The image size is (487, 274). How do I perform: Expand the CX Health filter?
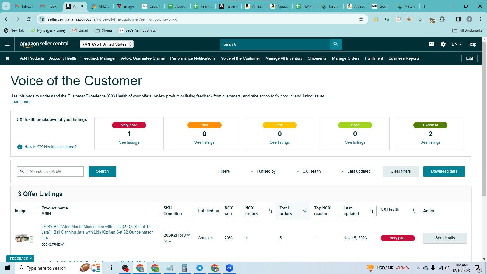pos(309,171)
